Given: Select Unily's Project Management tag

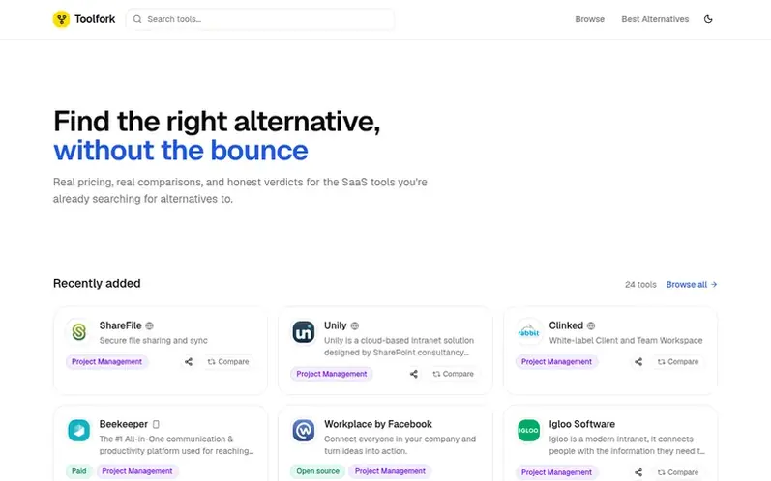Looking at the screenshot, I should pos(332,374).
